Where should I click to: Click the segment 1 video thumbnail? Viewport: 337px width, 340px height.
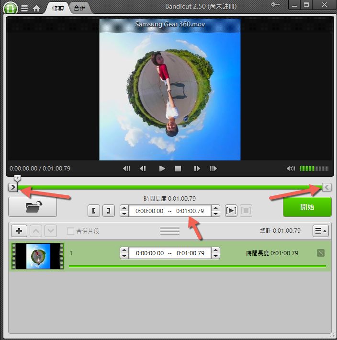coord(38,256)
